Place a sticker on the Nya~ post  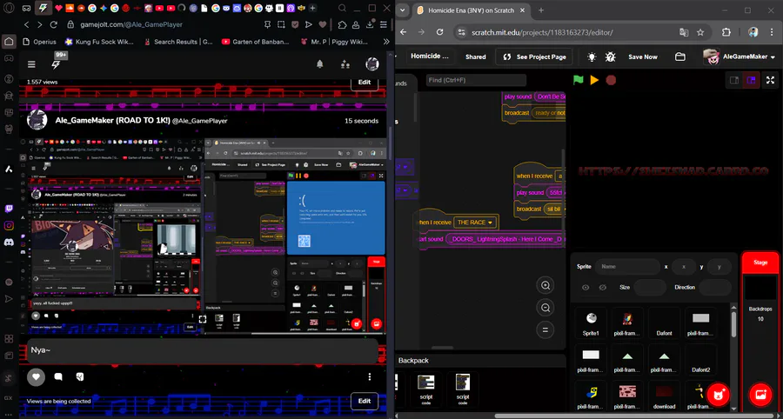(x=79, y=376)
